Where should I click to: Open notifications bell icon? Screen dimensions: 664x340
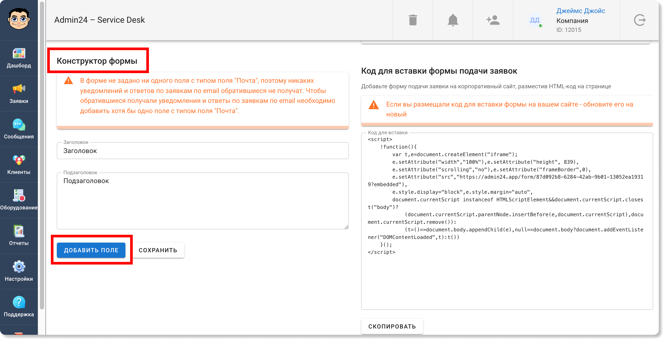pyautogui.click(x=453, y=20)
